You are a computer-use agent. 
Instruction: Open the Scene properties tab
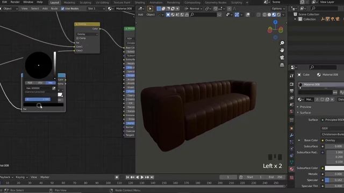tap(291, 105)
